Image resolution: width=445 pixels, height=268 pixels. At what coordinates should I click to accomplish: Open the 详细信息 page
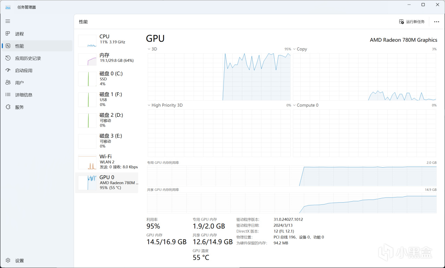pos(37,95)
